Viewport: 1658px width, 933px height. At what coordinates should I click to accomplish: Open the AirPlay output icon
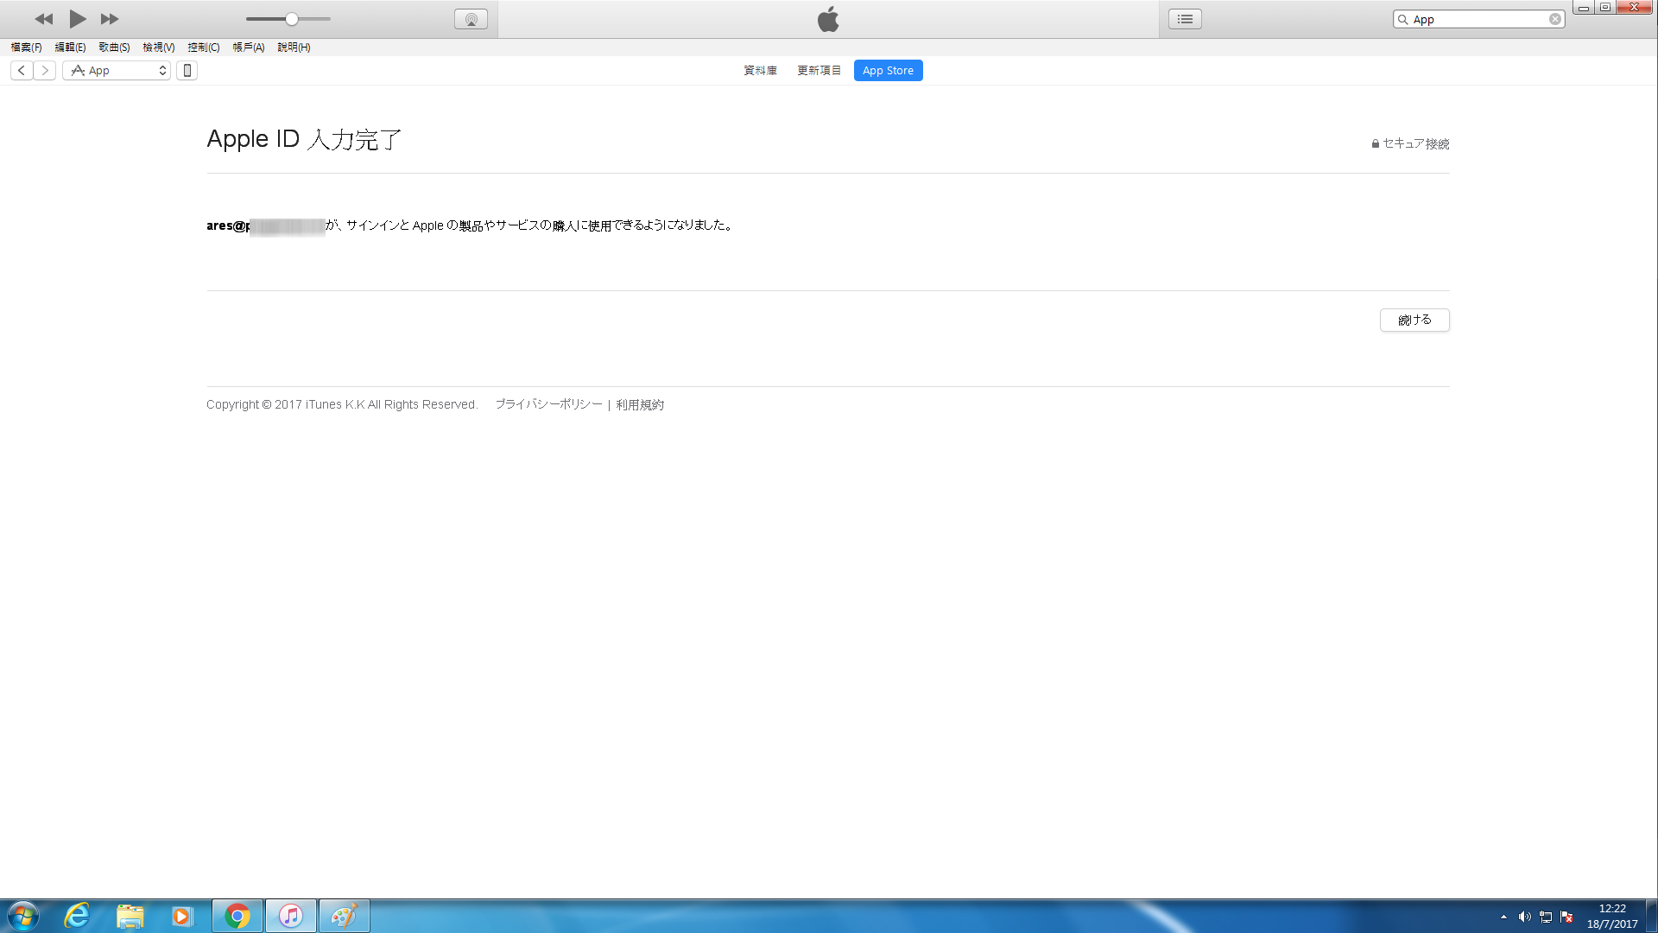(x=471, y=19)
